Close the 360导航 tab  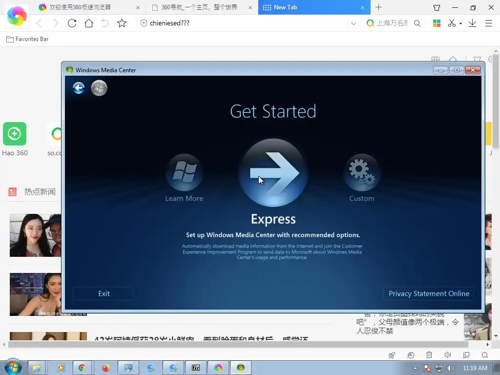(x=250, y=7)
